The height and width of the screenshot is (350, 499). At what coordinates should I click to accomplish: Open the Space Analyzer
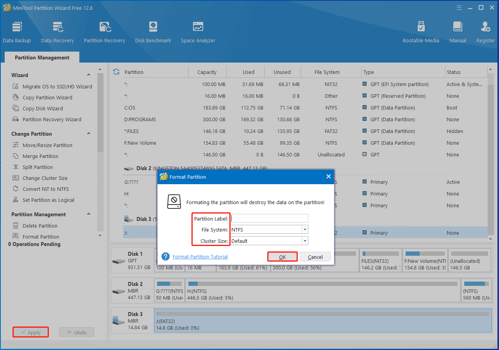[x=198, y=32]
